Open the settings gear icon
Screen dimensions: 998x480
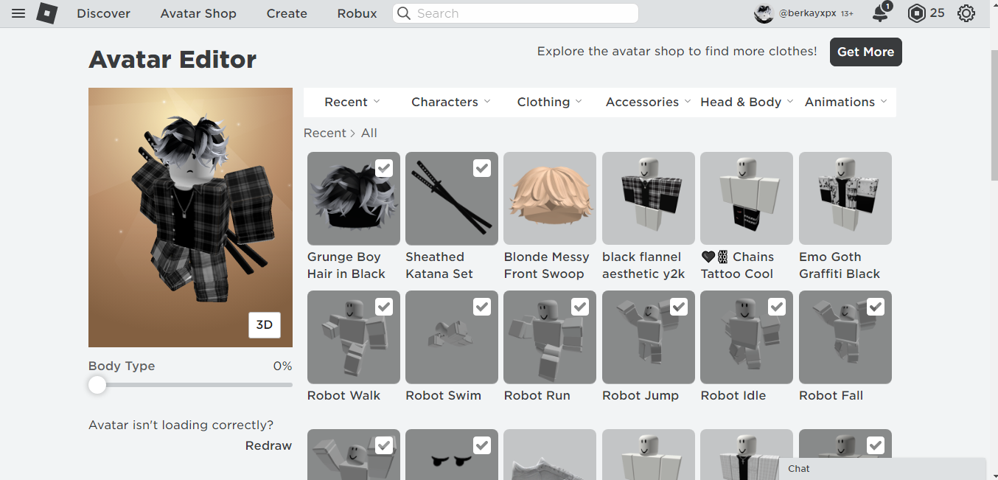pyautogui.click(x=966, y=13)
